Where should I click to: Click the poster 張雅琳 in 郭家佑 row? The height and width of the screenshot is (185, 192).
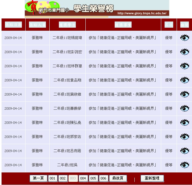37,137
